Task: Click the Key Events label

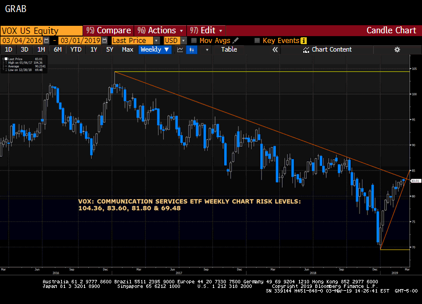Action: click(x=281, y=41)
